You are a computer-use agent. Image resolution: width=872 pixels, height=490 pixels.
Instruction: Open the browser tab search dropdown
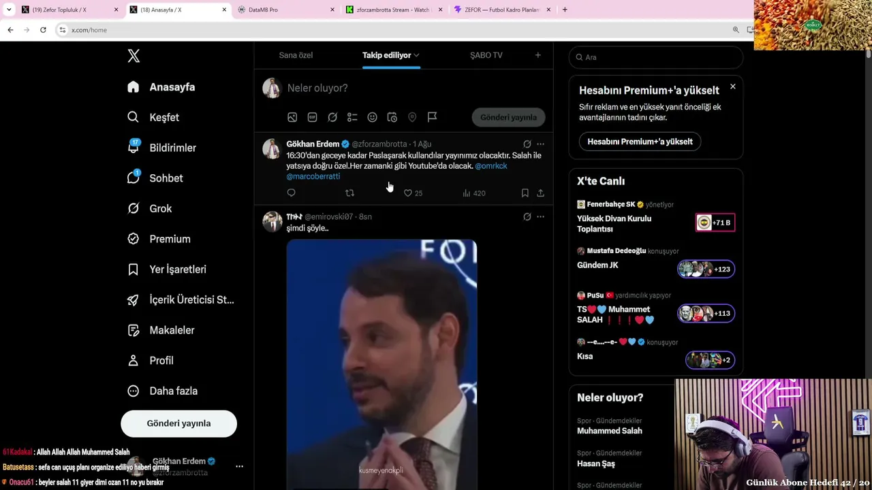(9, 10)
